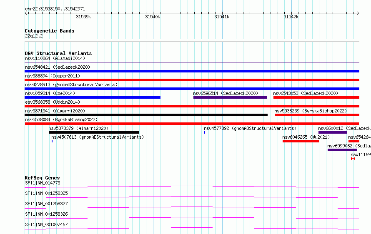Click the purple bar under nsv6600012

click(333, 132)
